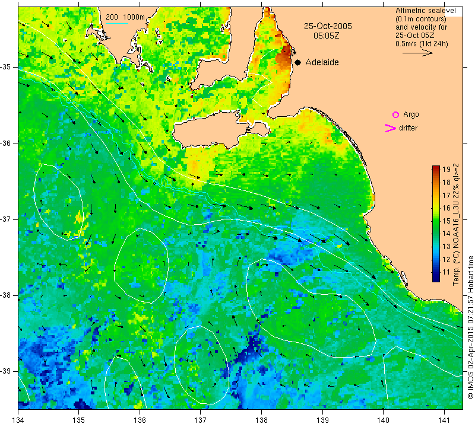Screen dimensions: 475x427
Task: Click the dark blue bottom of temperature colorbar
Action: pyautogui.click(x=436, y=278)
